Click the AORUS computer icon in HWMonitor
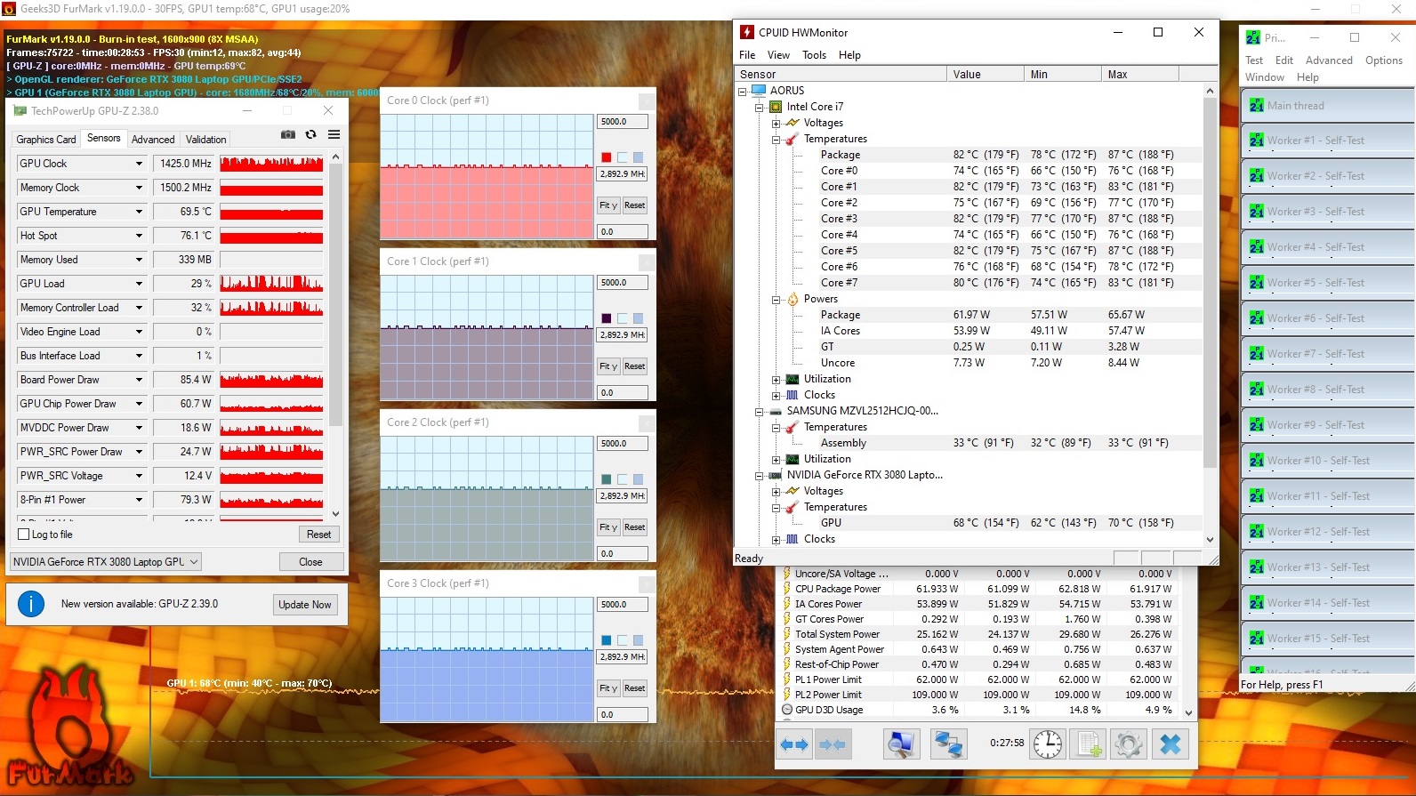1416x796 pixels. tap(759, 91)
